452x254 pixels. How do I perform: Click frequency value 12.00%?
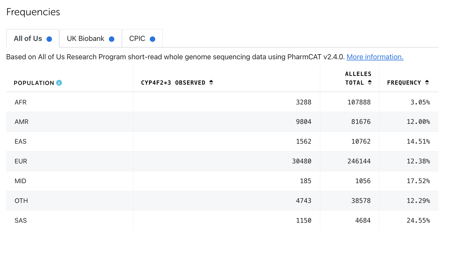pyautogui.click(x=418, y=122)
